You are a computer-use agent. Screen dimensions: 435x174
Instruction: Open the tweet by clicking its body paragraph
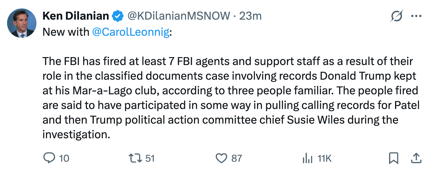click(x=229, y=98)
